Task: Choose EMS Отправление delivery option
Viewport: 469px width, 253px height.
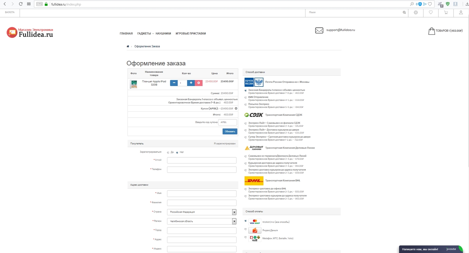Action: pos(246,98)
